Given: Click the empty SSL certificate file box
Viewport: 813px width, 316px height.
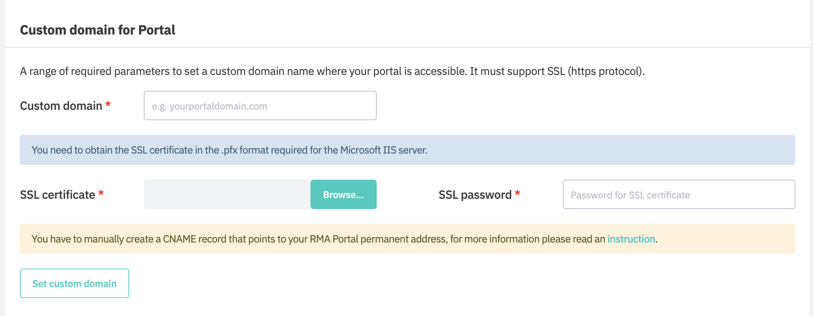Looking at the screenshot, I should pos(227,195).
